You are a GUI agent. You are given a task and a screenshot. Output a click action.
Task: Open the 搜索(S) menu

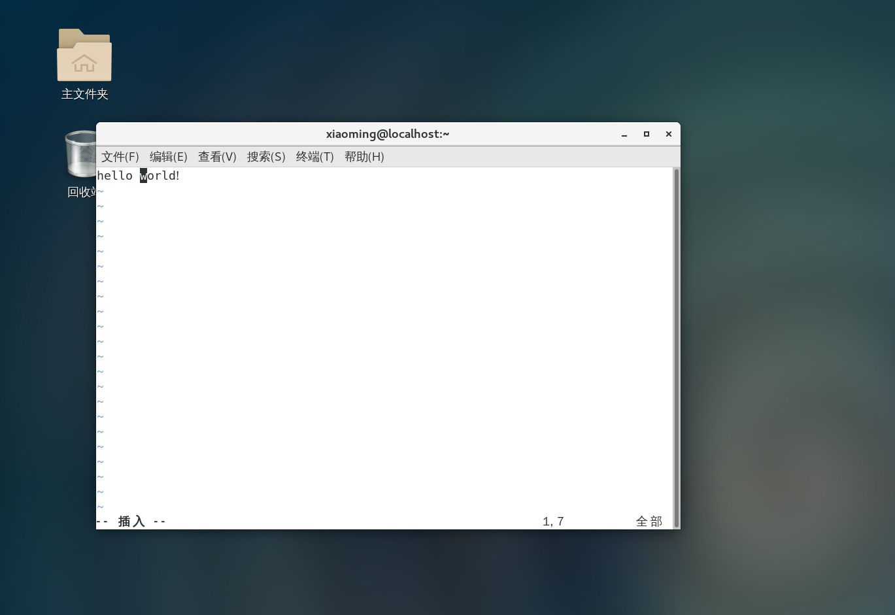(266, 157)
